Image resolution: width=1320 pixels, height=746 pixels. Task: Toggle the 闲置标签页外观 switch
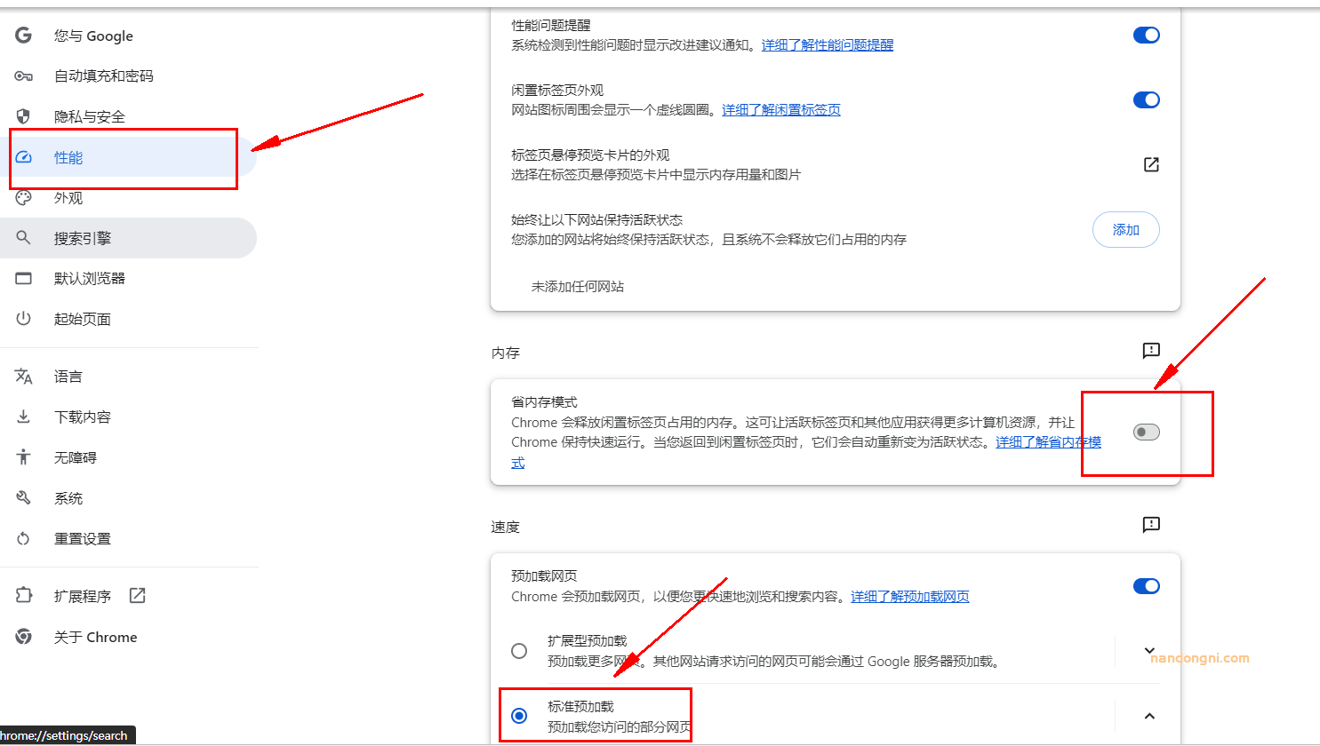pos(1147,100)
